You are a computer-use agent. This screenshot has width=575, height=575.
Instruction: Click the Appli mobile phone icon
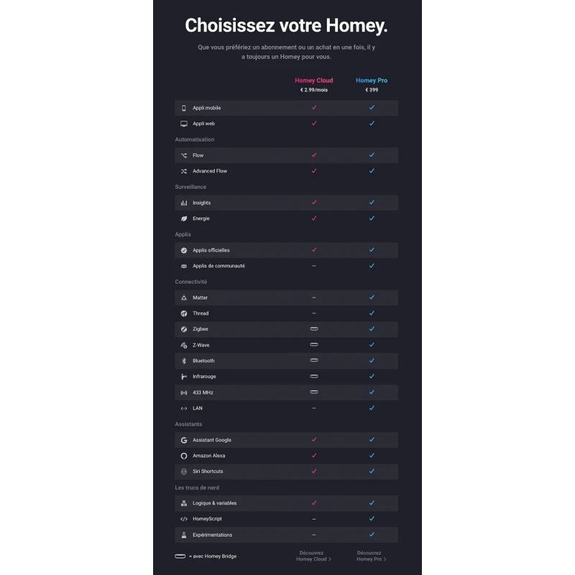(x=184, y=108)
